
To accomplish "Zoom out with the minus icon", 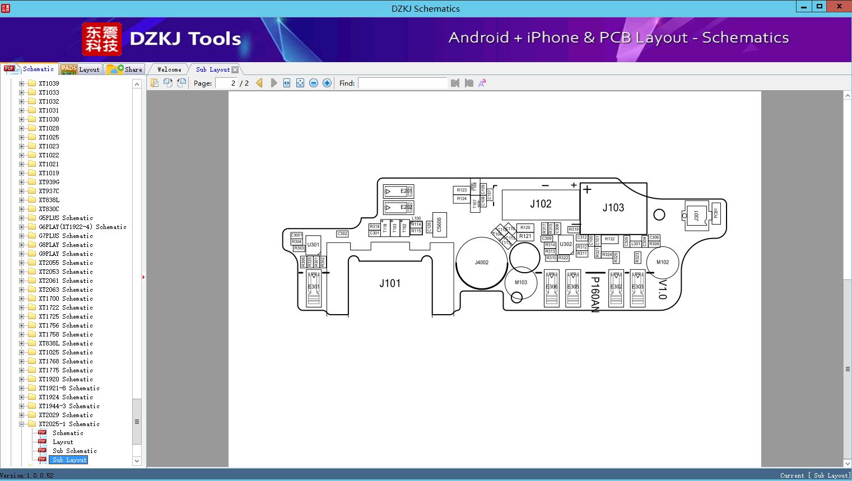I will [314, 83].
